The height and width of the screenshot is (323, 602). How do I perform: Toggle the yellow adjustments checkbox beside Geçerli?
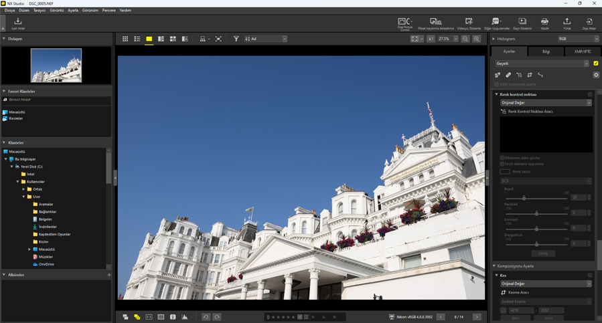pos(595,64)
